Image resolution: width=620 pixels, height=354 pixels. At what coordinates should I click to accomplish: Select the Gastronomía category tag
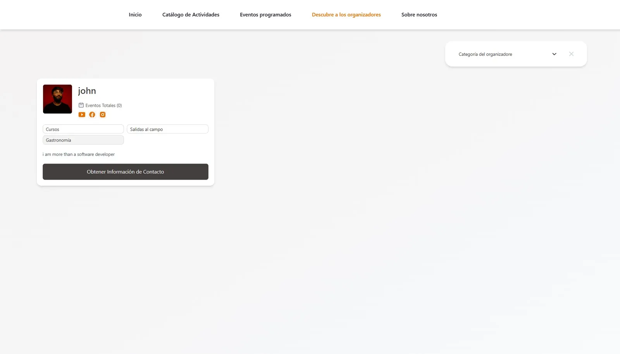[x=83, y=140]
